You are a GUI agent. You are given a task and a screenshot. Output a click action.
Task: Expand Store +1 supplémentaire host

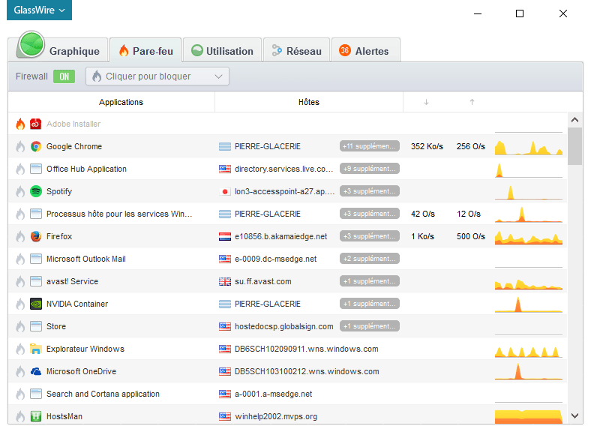point(369,326)
